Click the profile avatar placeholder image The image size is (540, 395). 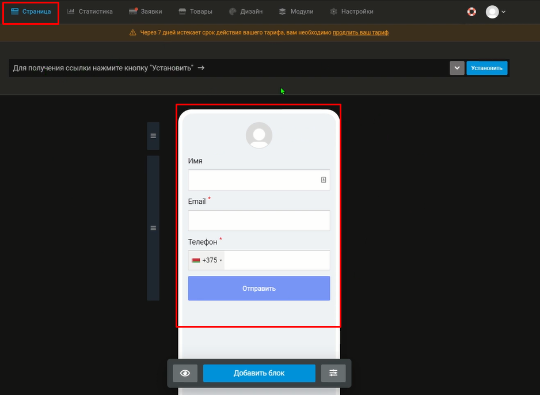[x=259, y=135]
